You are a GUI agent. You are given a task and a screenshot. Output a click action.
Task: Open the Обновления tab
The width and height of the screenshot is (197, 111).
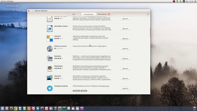click(x=103, y=14)
